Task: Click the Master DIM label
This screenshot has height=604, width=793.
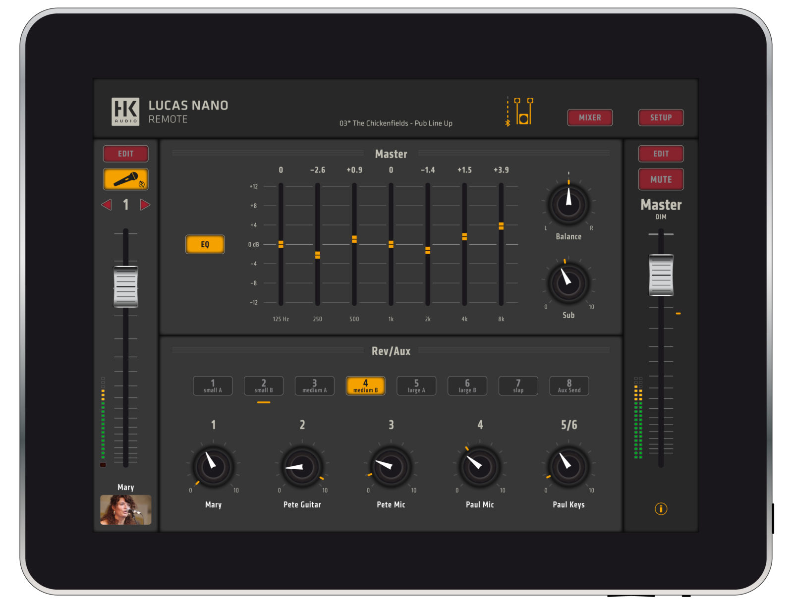Action: (661, 217)
